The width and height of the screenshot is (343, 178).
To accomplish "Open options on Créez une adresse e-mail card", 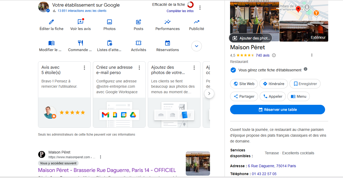I will tap(139, 68).
